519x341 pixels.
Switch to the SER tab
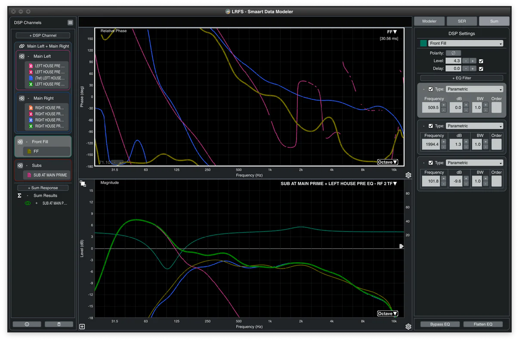(x=461, y=21)
